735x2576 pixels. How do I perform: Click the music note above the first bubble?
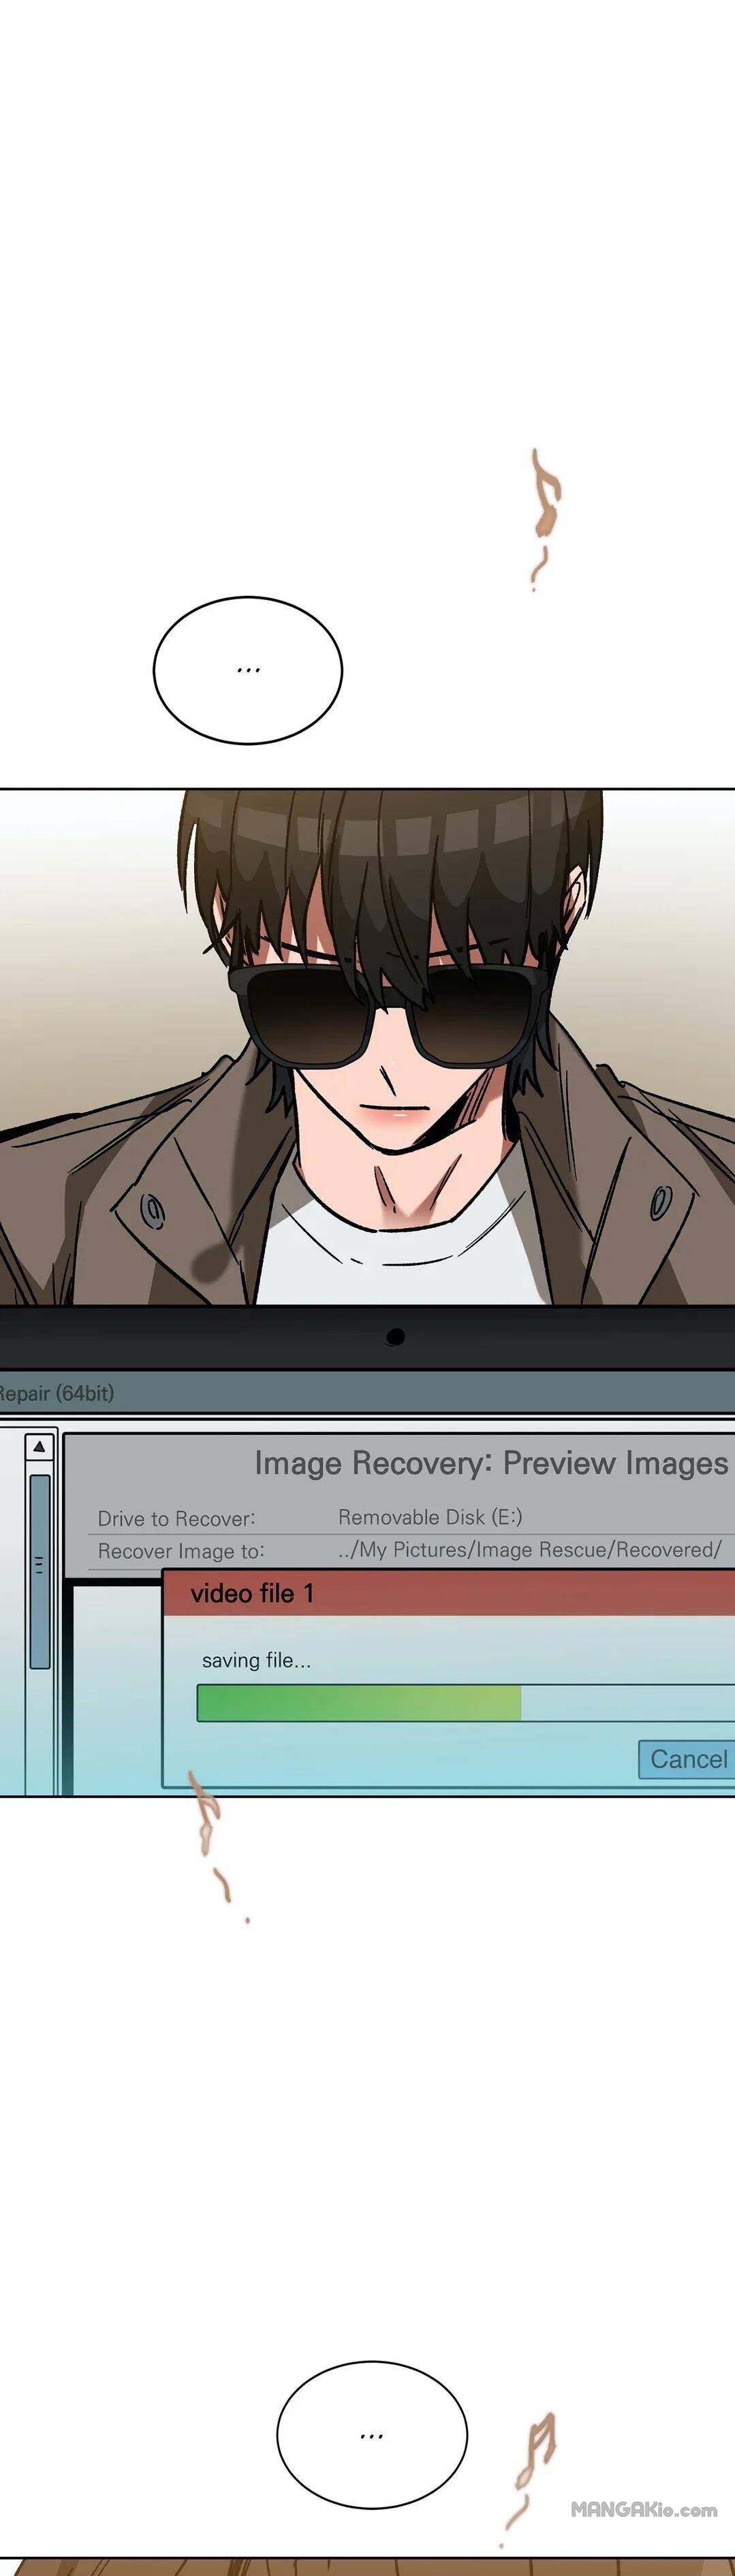[x=545, y=505]
